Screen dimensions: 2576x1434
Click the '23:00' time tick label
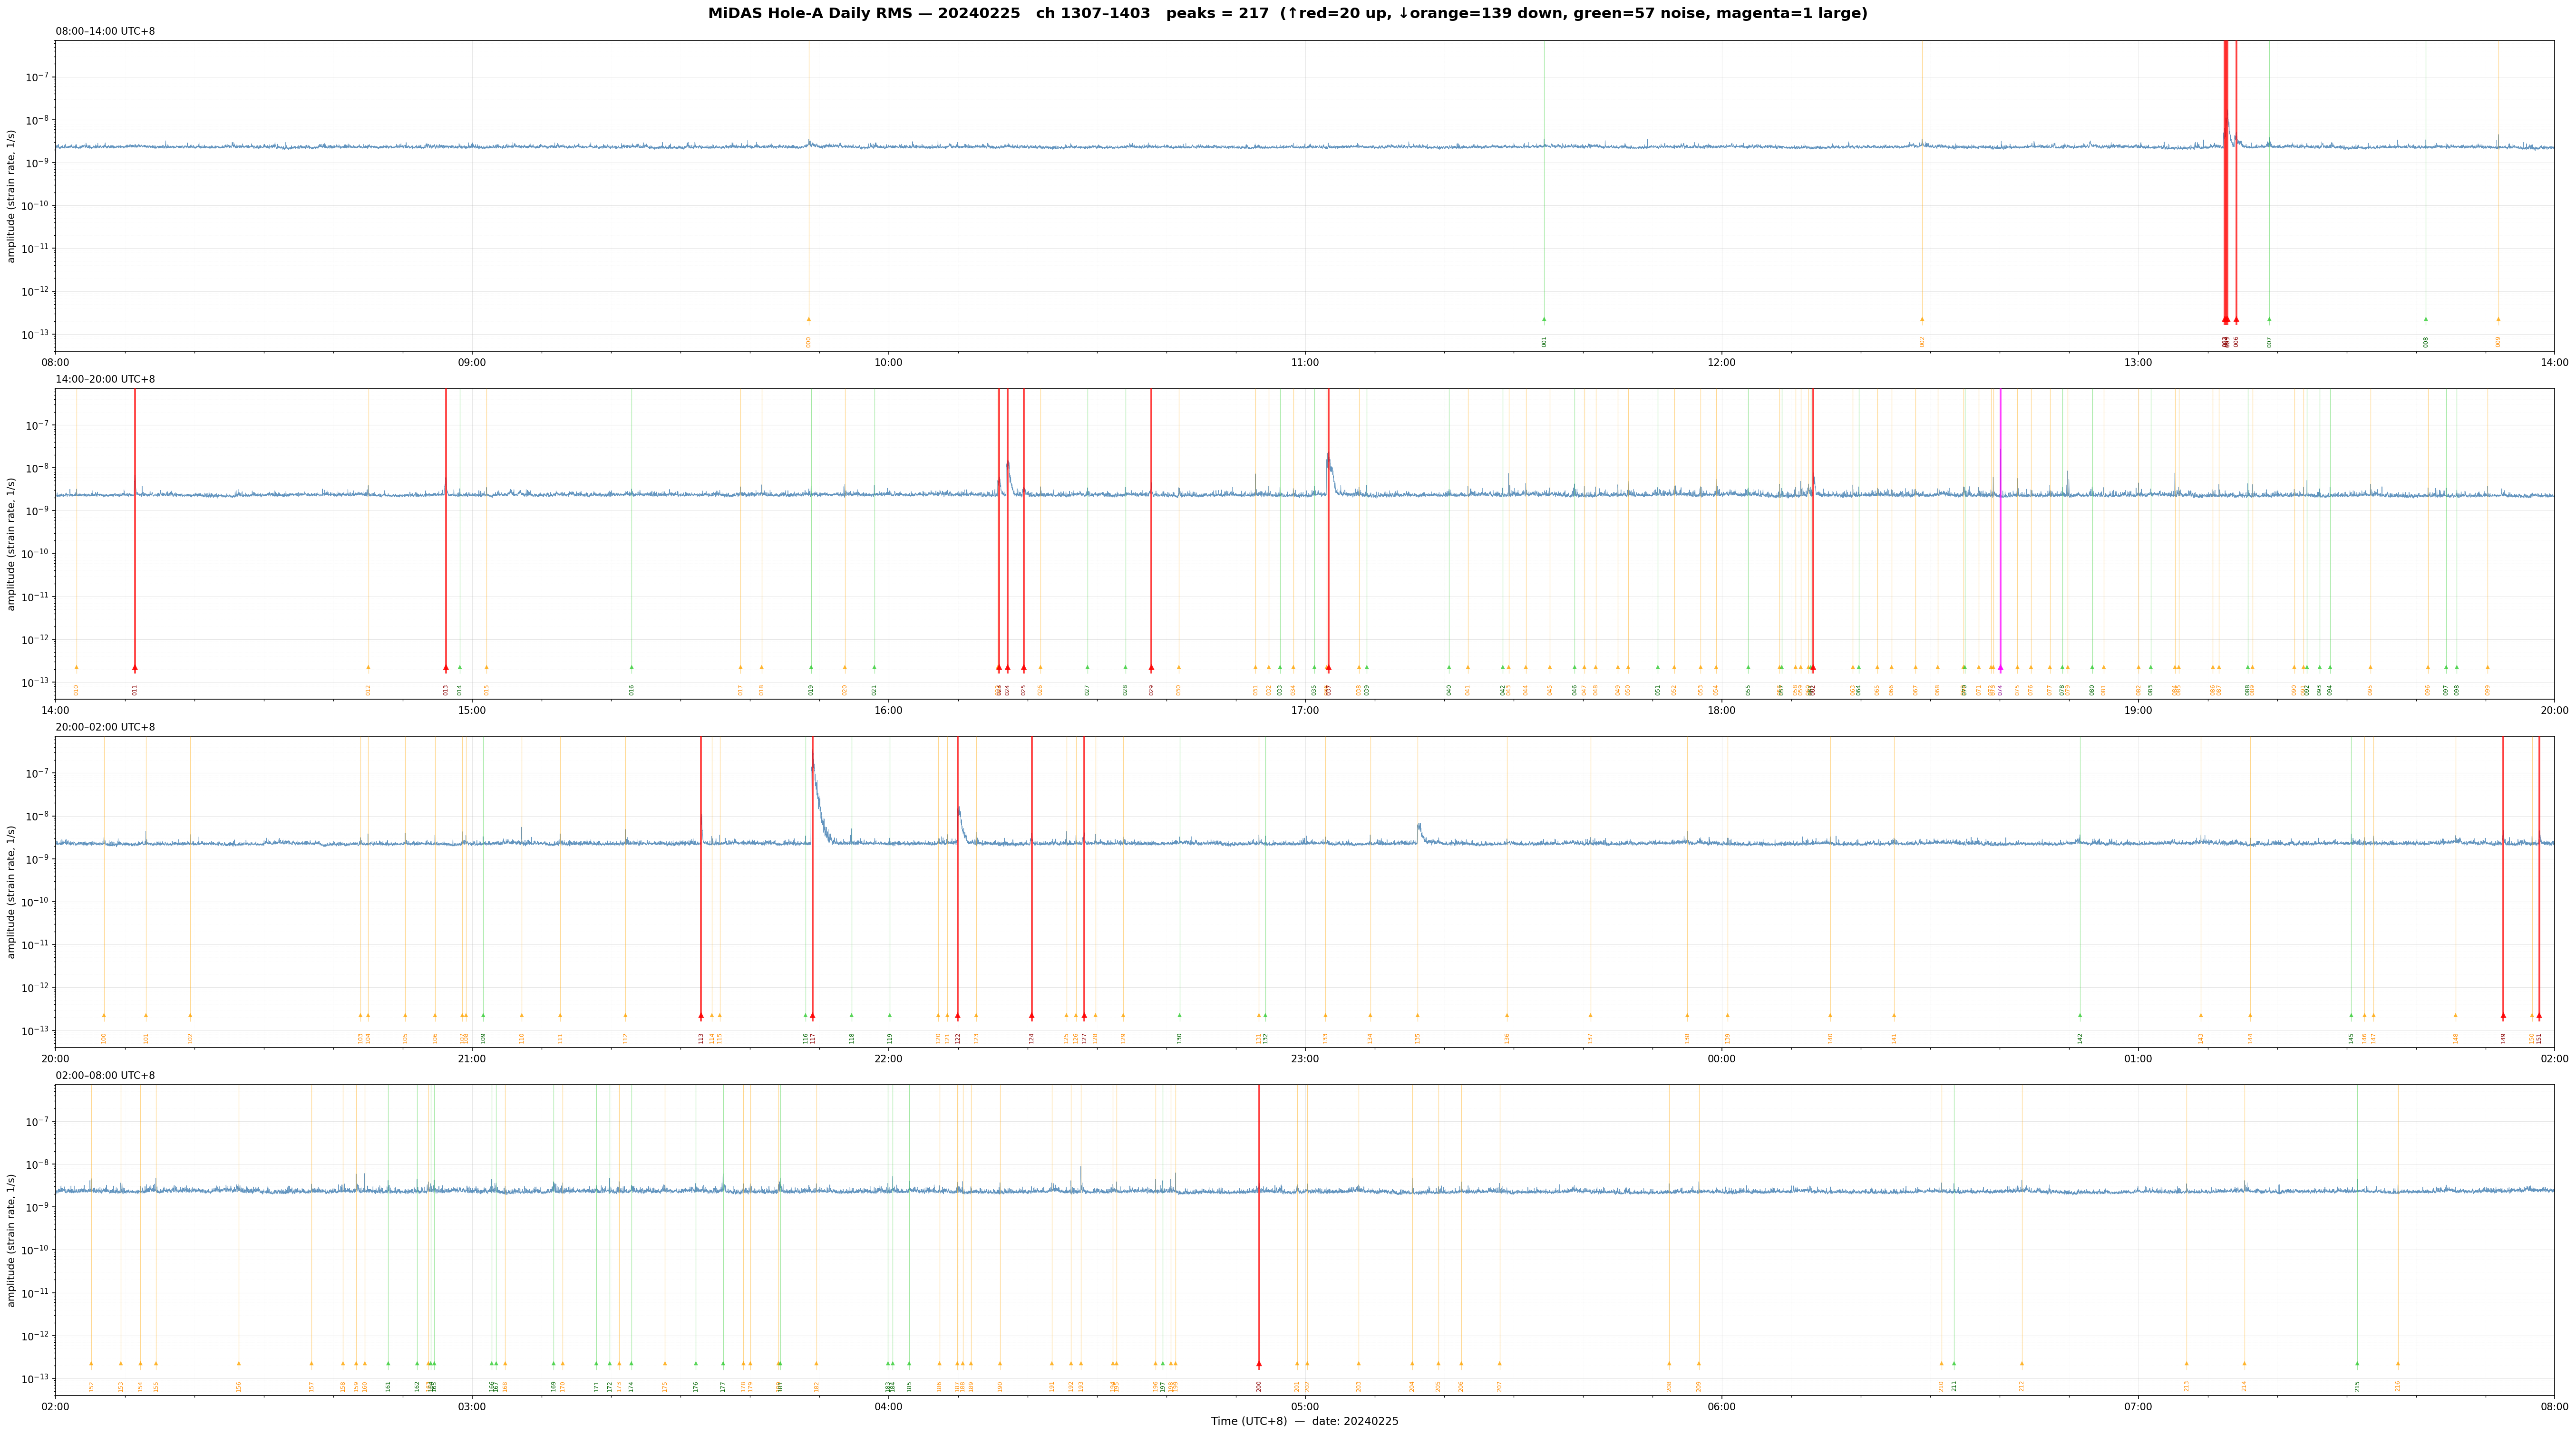coord(1305,1058)
